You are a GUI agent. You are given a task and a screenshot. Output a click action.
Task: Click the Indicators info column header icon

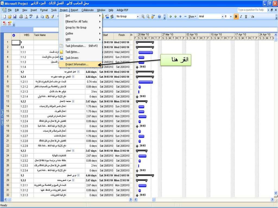click(x=14, y=35)
